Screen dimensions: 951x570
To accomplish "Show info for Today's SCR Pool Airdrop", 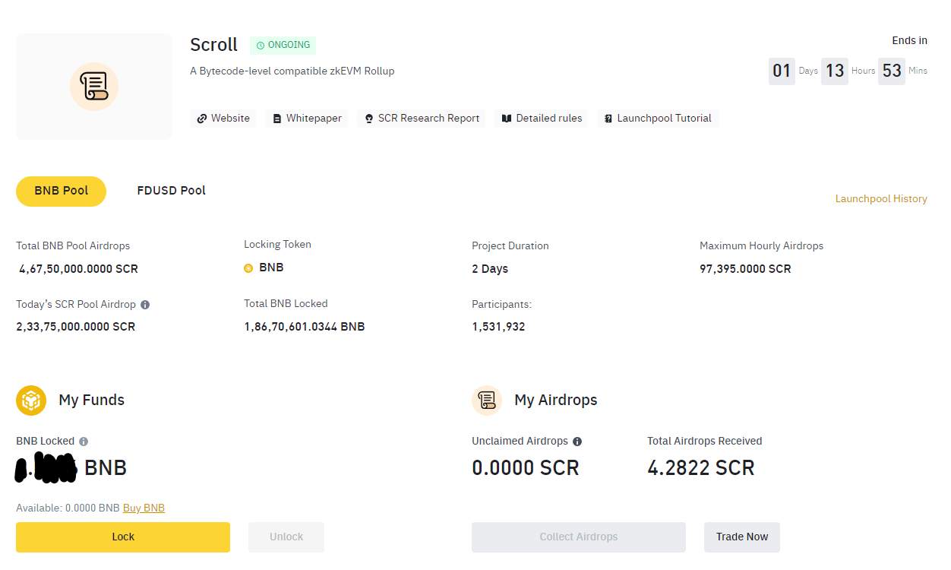I will [145, 305].
